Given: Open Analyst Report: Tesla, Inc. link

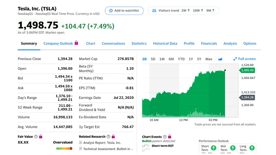Looking at the screenshot, I should pos(102,143).
